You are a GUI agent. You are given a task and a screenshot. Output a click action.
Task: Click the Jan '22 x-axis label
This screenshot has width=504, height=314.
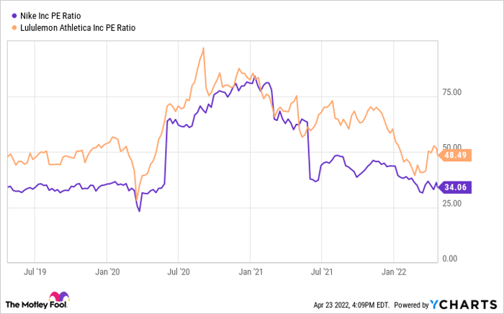393,272
